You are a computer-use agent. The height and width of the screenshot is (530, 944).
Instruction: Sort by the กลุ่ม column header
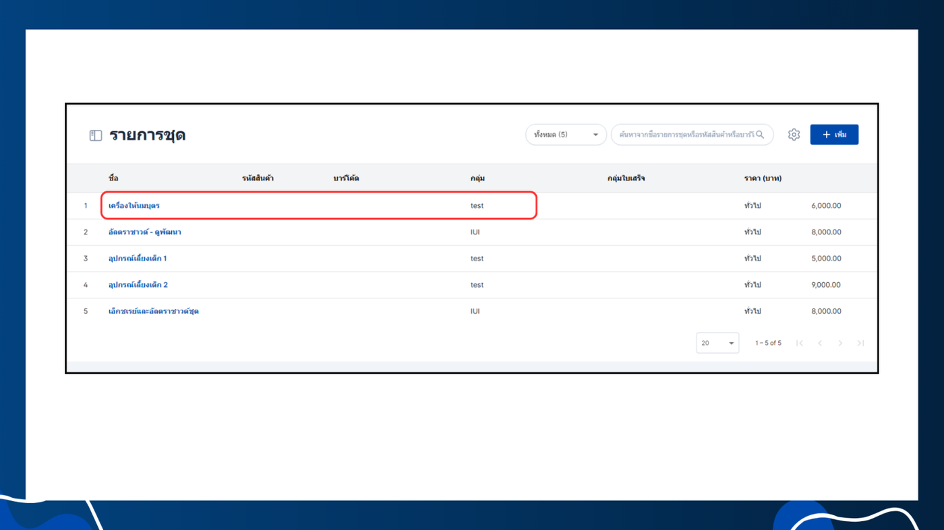click(x=477, y=178)
